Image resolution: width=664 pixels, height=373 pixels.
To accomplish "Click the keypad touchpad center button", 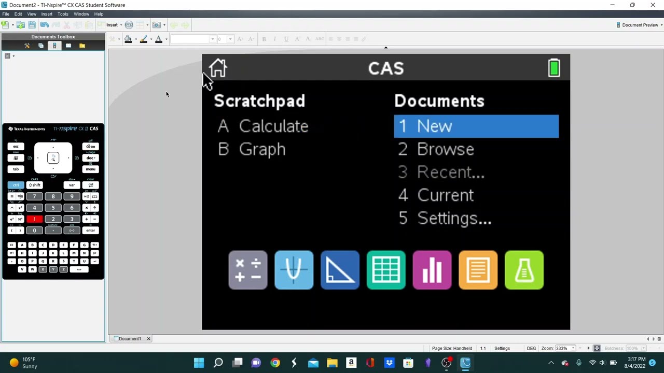I will 53,158.
